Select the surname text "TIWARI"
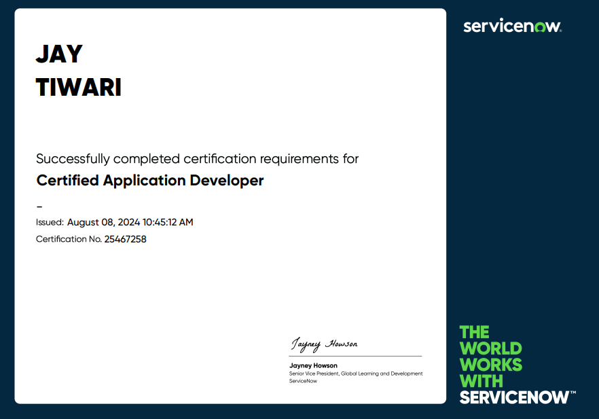This screenshot has width=599, height=419. point(79,87)
